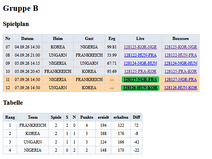Click points scored value 148
The image size is (212, 159).
click(103, 150)
